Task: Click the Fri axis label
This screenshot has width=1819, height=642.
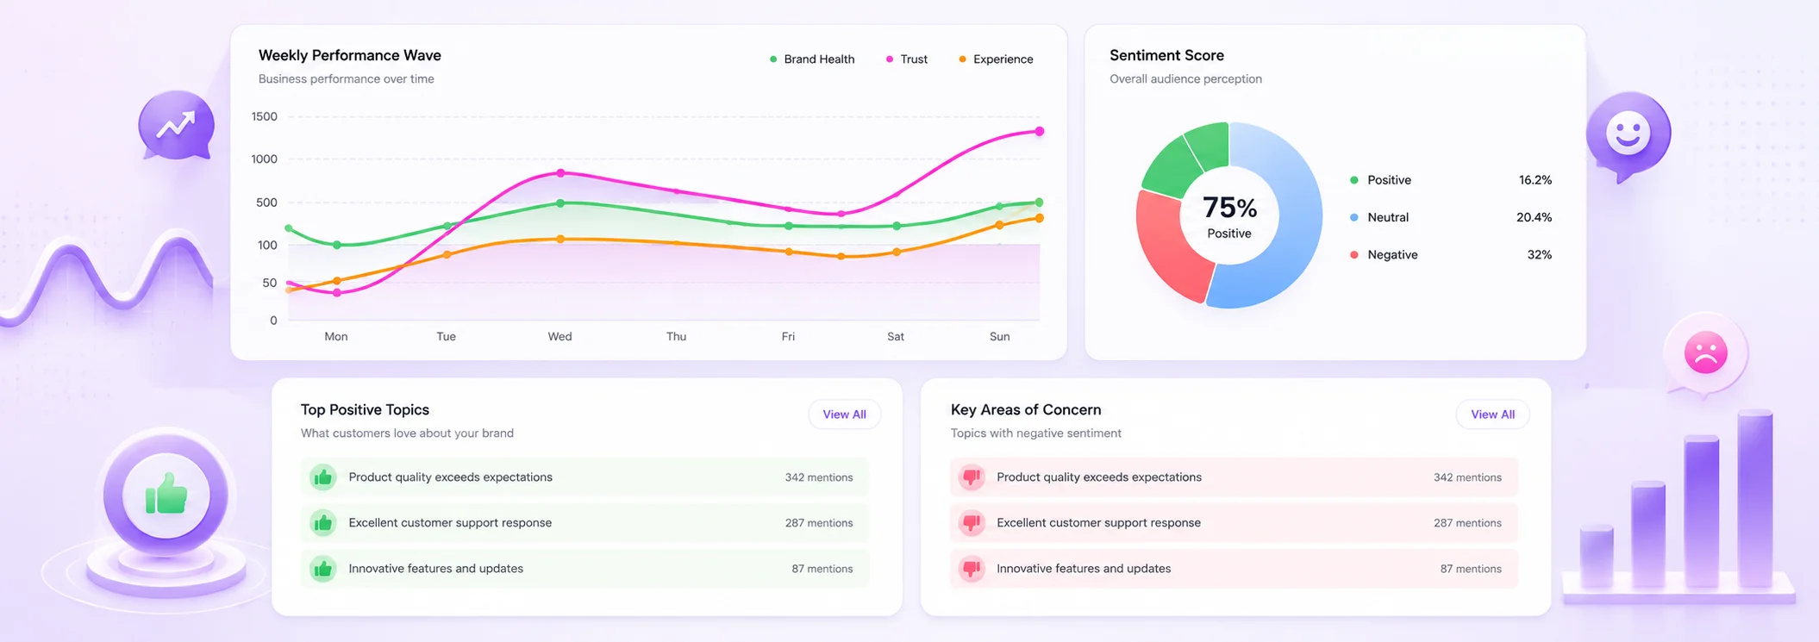Action: (788, 337)
